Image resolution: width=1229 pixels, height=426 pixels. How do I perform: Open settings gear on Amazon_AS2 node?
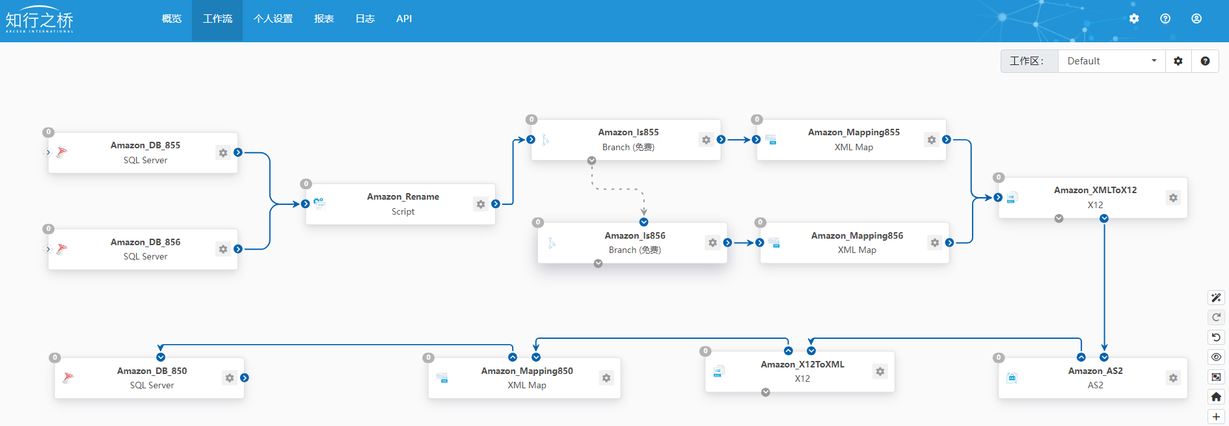click(x=1173, y=378)
